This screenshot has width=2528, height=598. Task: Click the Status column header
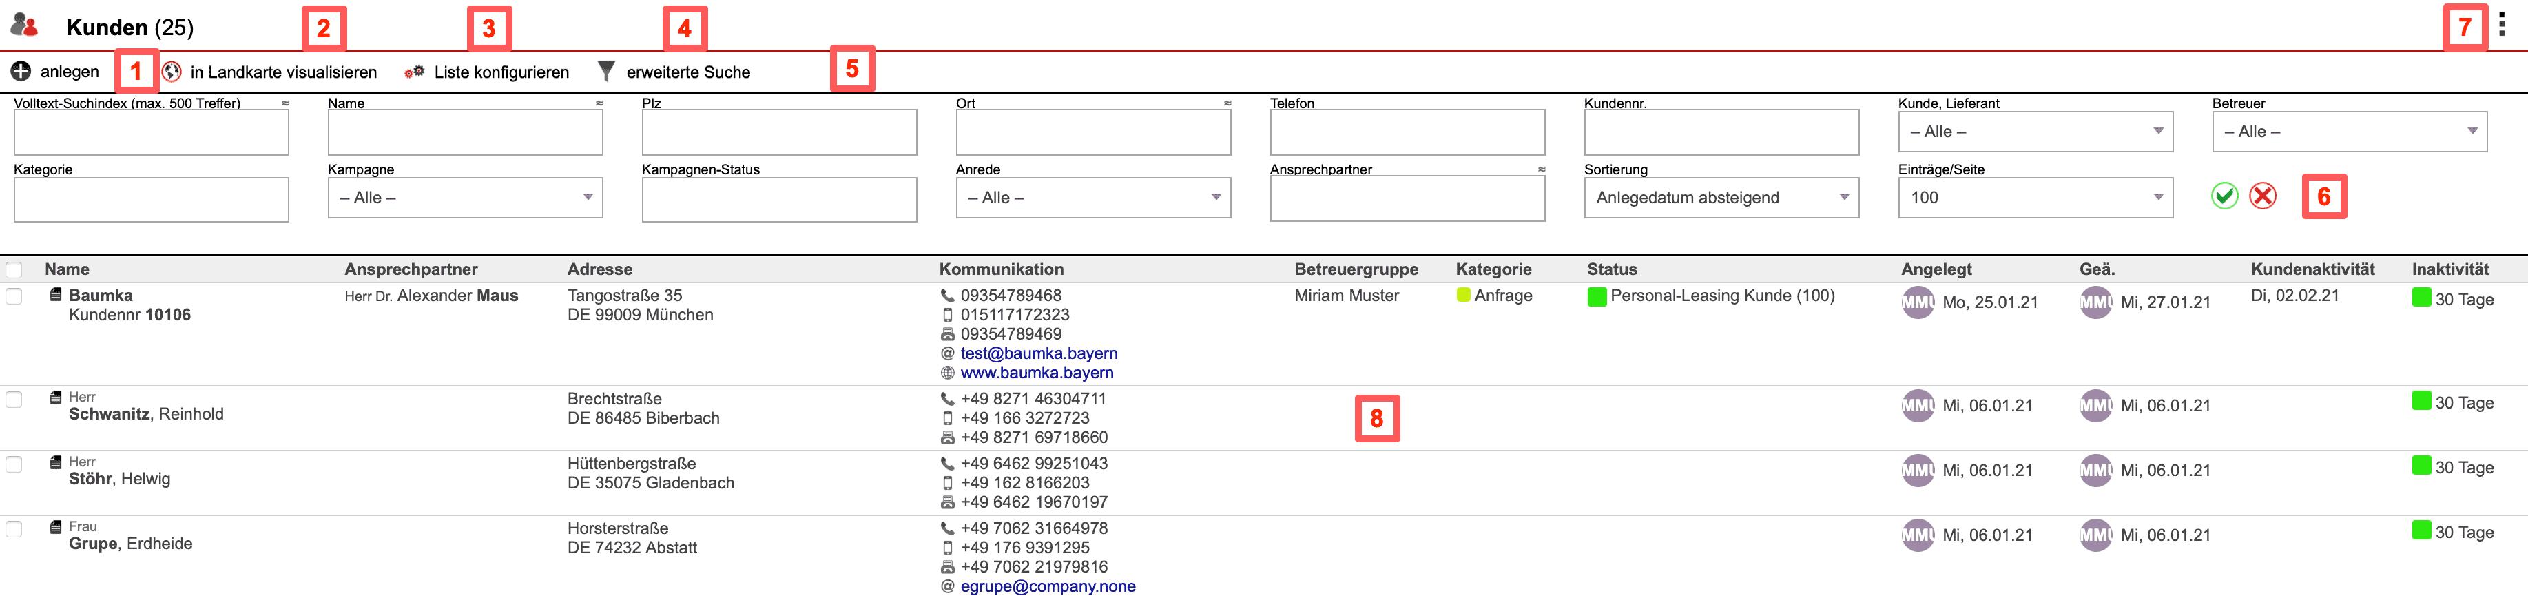point(1611,269)
